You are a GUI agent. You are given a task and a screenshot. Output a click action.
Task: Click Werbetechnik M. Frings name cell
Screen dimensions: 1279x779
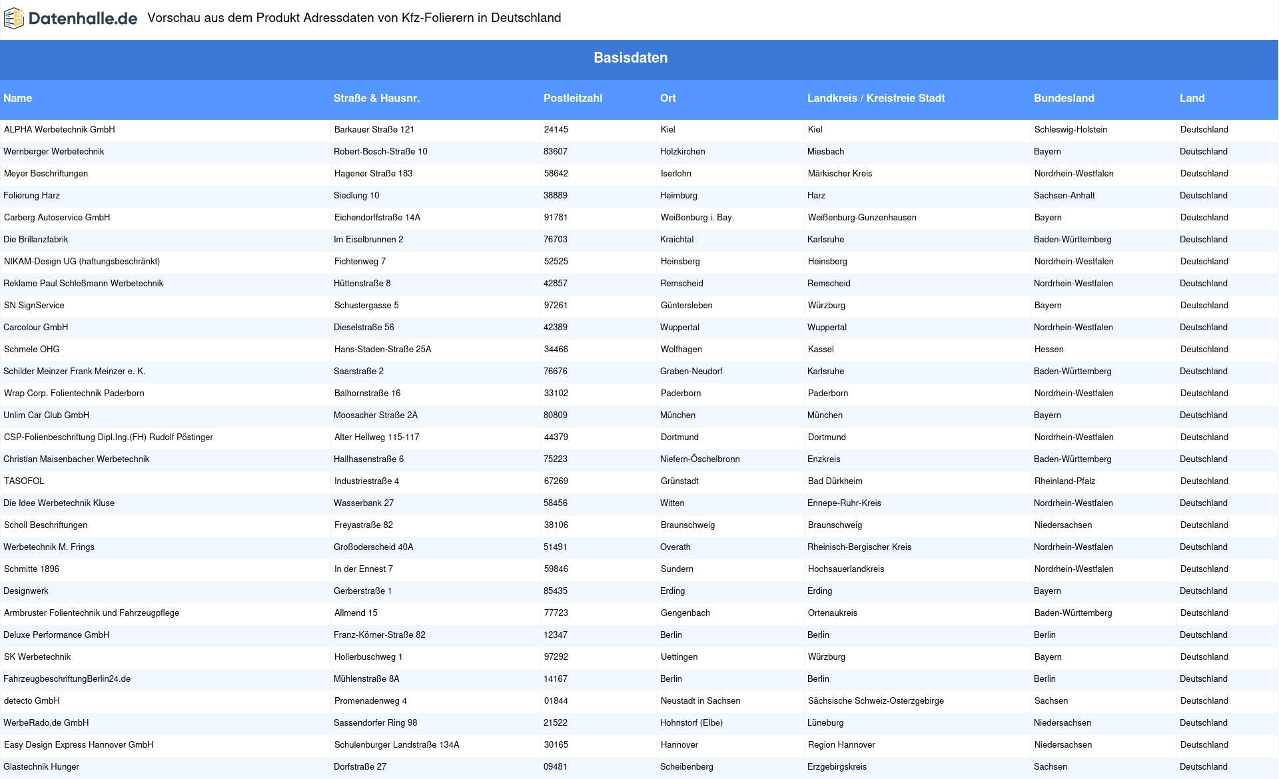pos(49,547)
